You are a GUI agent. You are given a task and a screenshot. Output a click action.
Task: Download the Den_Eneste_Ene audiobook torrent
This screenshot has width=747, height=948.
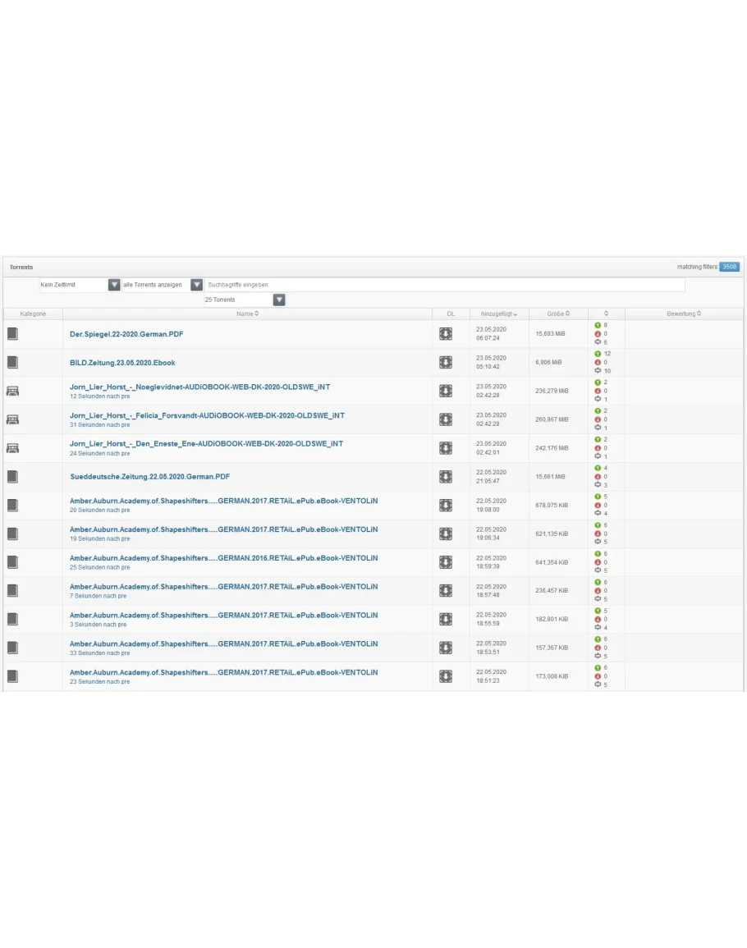445,448
